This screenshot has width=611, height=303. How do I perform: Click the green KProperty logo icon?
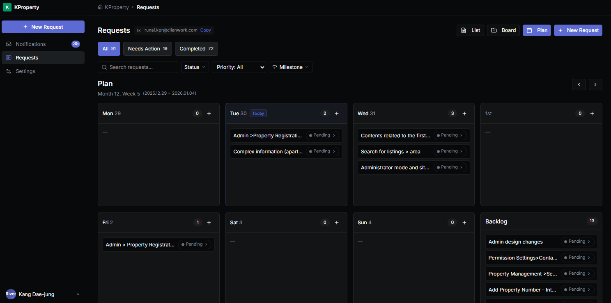[7, 7]
